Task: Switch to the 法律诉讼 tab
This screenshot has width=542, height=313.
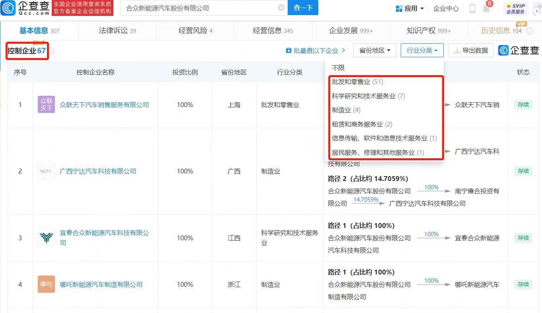Action: (x=117, y=31)
